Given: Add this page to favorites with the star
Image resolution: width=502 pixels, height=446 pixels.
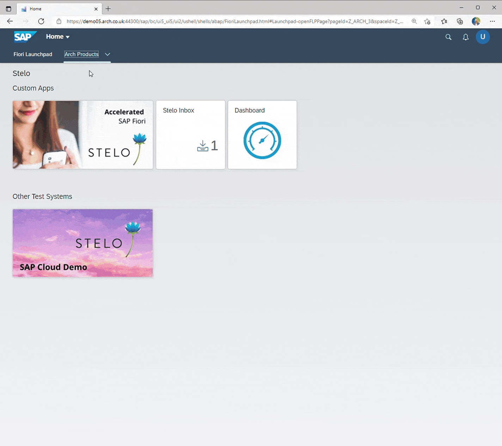Looking at the screenshot, I should click(427, 21).
